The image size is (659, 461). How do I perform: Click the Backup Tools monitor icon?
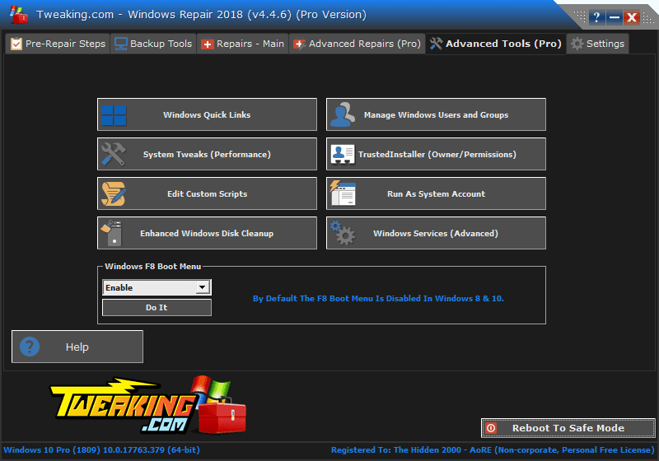pyautogui.click(x=121, y=44)
